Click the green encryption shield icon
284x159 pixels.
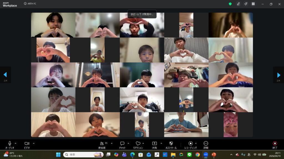point(230,4)
